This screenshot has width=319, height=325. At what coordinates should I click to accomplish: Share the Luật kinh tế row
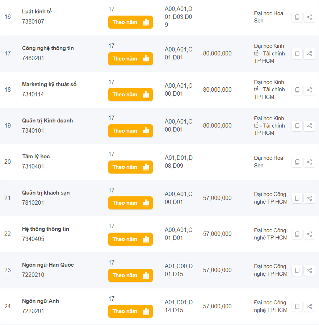pyautogui.click(x=309, y=17)
